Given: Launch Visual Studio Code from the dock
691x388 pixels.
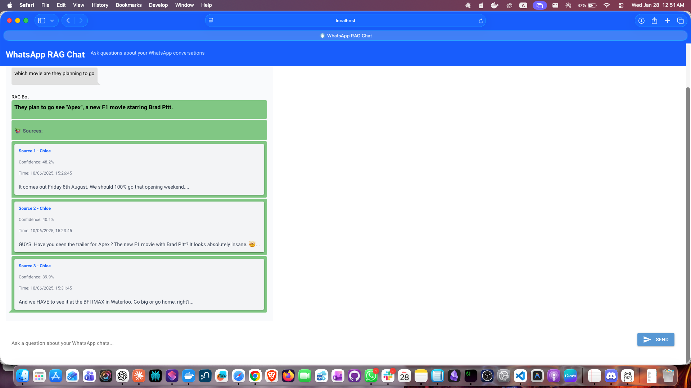Looking at the screenshot, I should click(x=520, y=376).
